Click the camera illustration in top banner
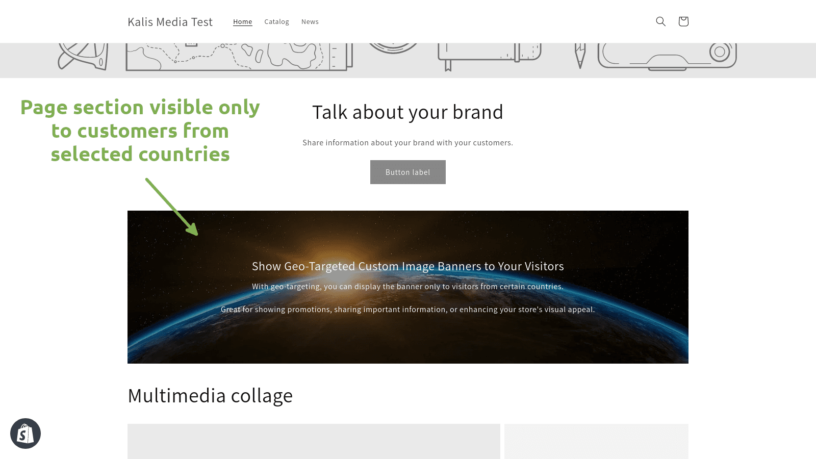This screenshot has height=459, width=816. [x=667, y=56]
